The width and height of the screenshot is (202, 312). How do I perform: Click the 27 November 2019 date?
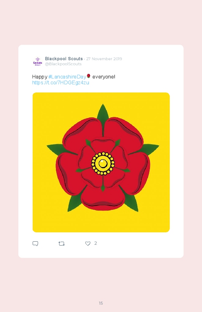[x=104, y=59]
